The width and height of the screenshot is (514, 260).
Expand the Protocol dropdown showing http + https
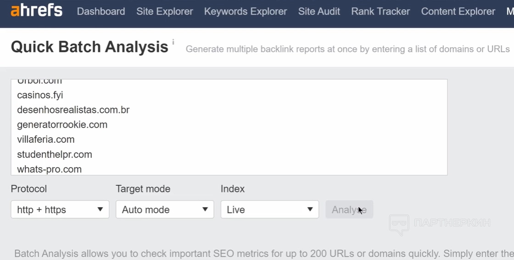pos(60,209)
